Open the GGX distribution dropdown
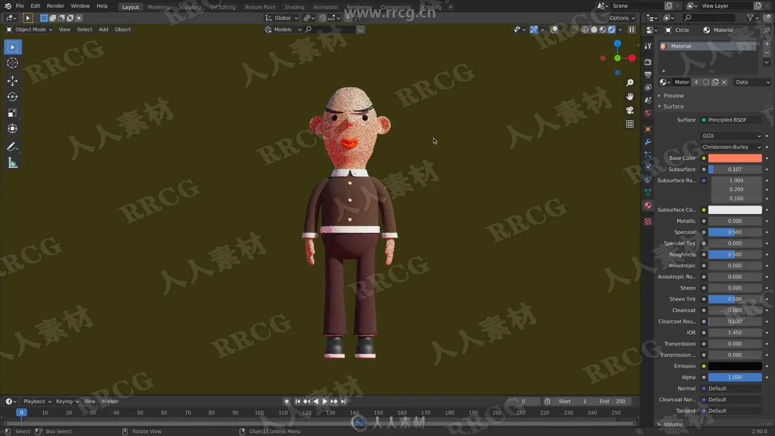775x436 pixels. tap(731, 136)
